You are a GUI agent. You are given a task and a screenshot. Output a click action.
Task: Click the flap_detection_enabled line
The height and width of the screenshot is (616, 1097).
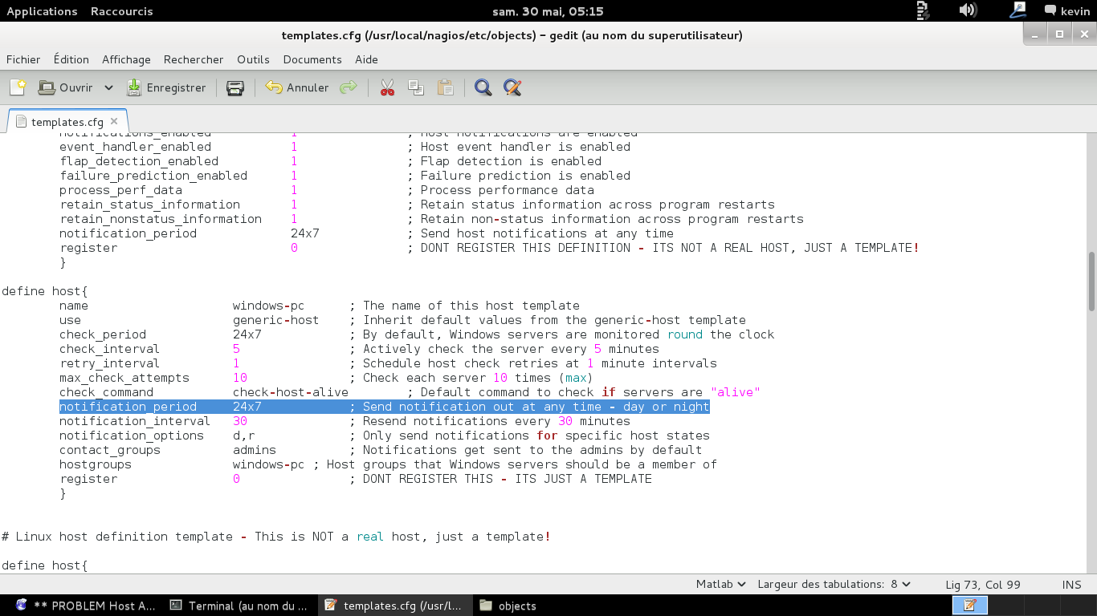(330, 161)
